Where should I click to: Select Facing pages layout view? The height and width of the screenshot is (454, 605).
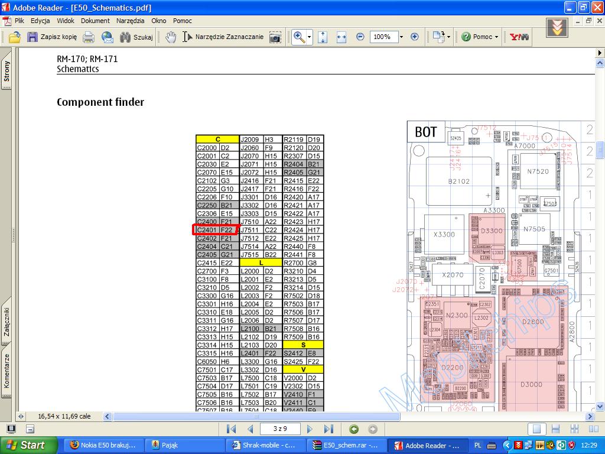(x=594, y=429)
